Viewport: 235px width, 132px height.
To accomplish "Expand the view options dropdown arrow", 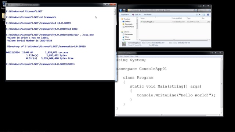I will (199, 15).
